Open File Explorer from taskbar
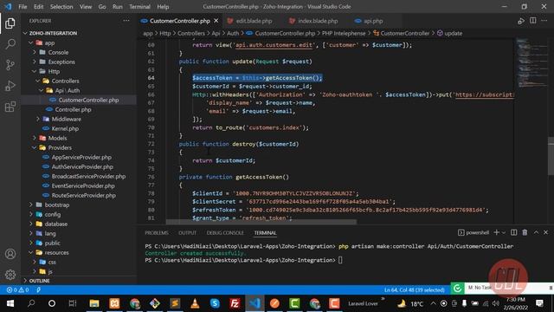The image size is (554, 312). pos(94,303)
